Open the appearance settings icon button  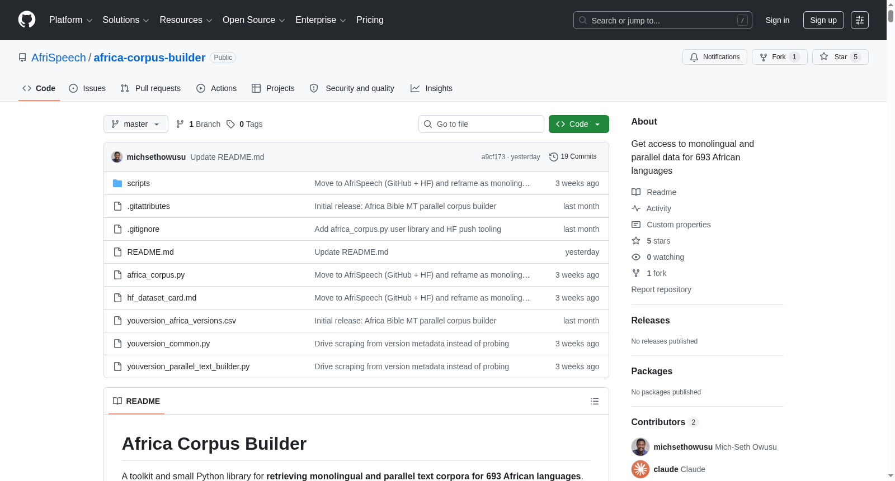point(860,20)
